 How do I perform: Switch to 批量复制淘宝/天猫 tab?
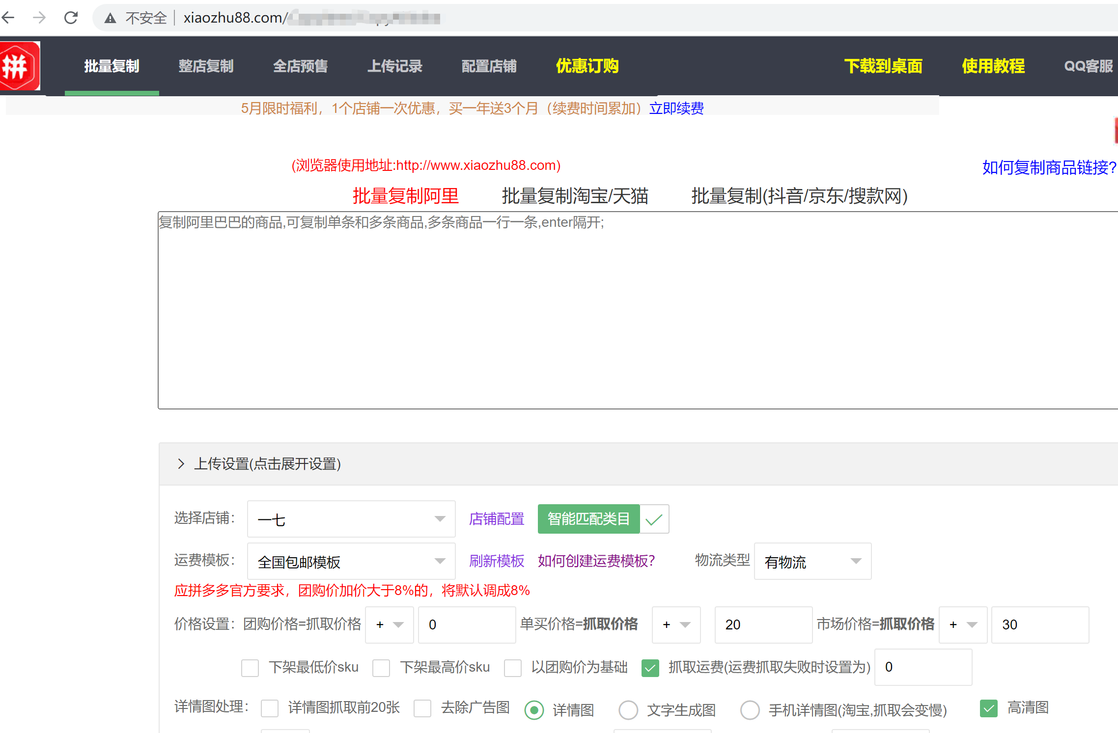point(575,196)
